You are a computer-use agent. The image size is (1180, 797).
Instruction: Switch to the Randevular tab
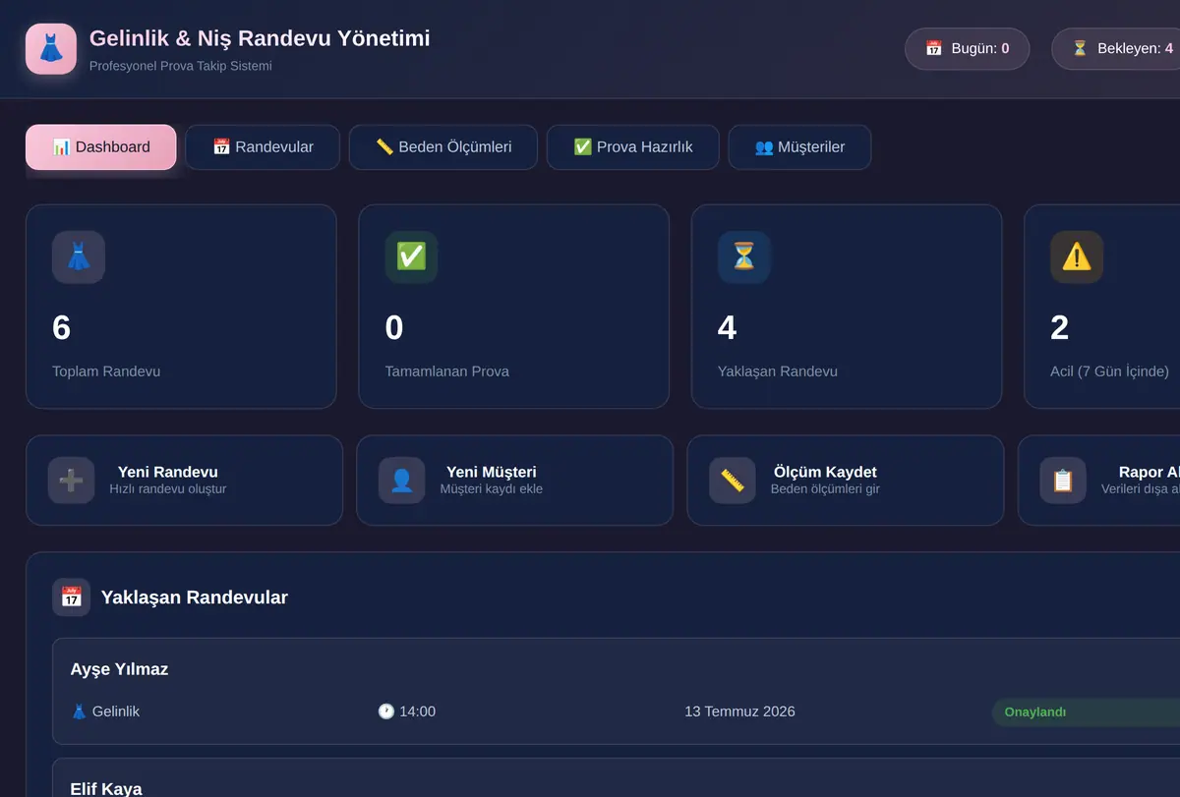point(263,147)
